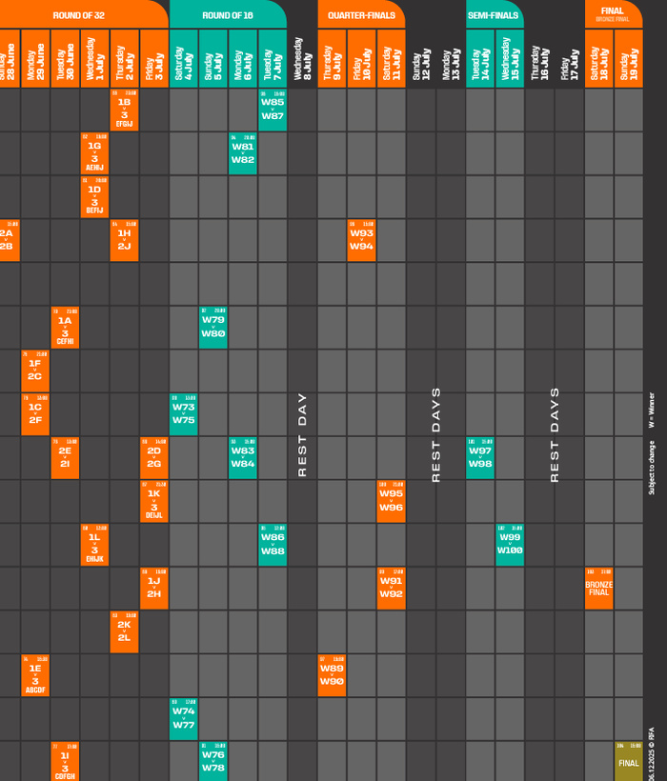The width and height of the screenshot is (667, 781).
Task: Click the W81 v W82 match cell
Action: click(242, 153)
